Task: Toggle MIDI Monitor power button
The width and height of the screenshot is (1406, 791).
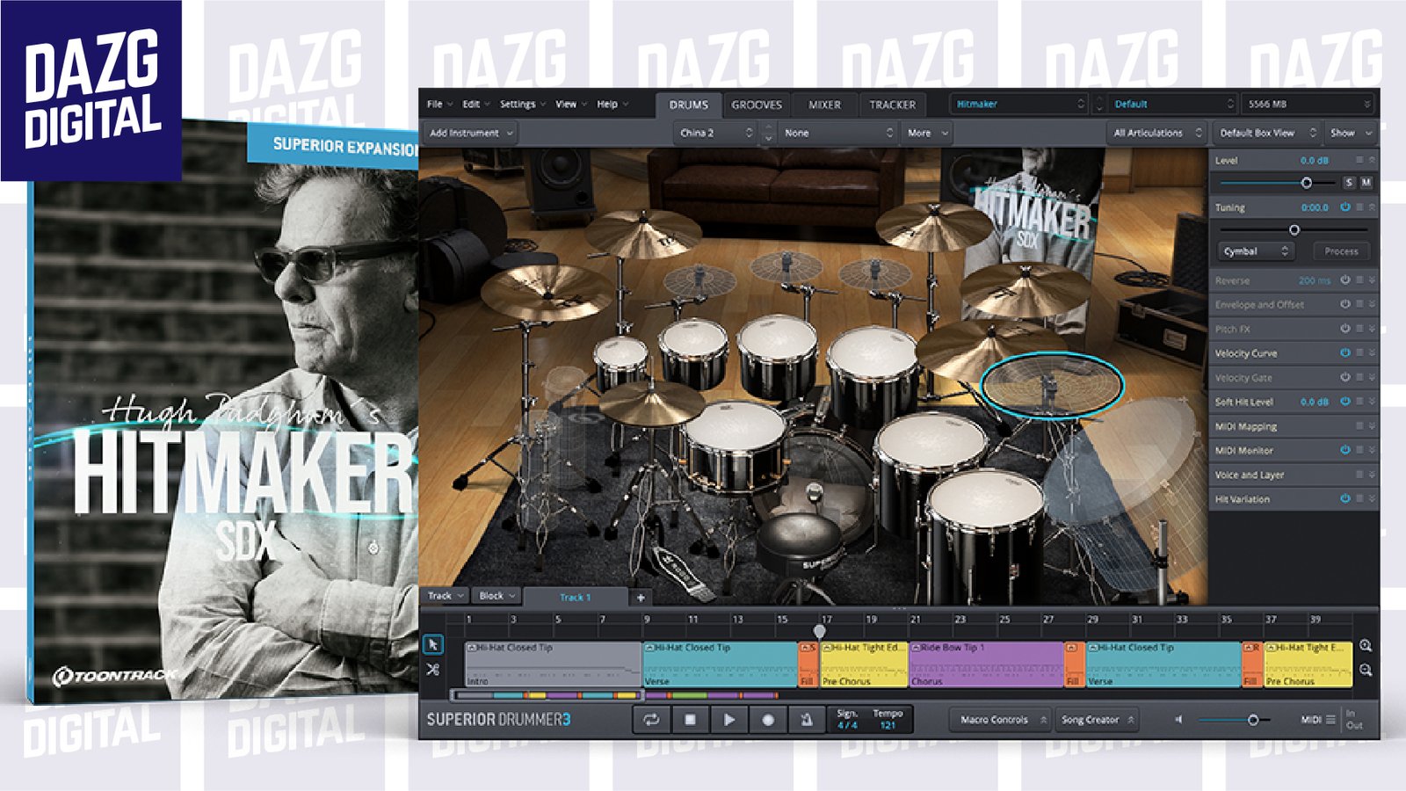Action: [x=1344, y=450]
